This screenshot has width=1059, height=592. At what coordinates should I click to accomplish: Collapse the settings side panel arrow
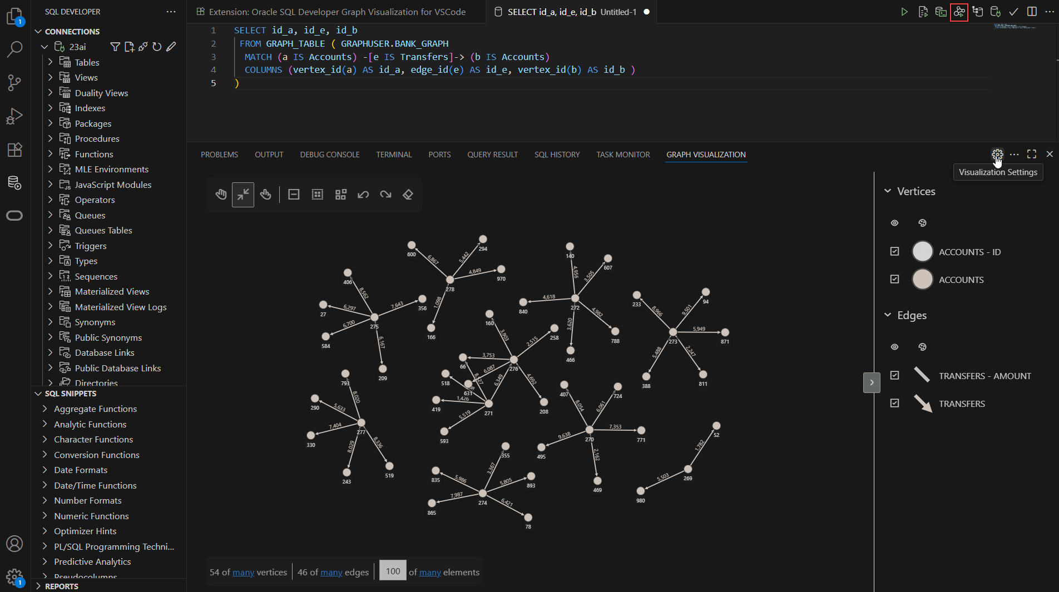872,382
